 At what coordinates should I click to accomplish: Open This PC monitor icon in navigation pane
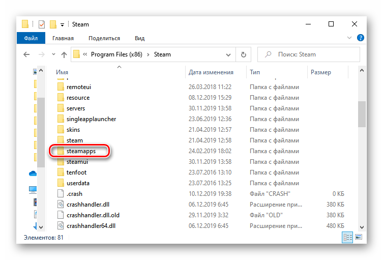(x=33, y=190)
